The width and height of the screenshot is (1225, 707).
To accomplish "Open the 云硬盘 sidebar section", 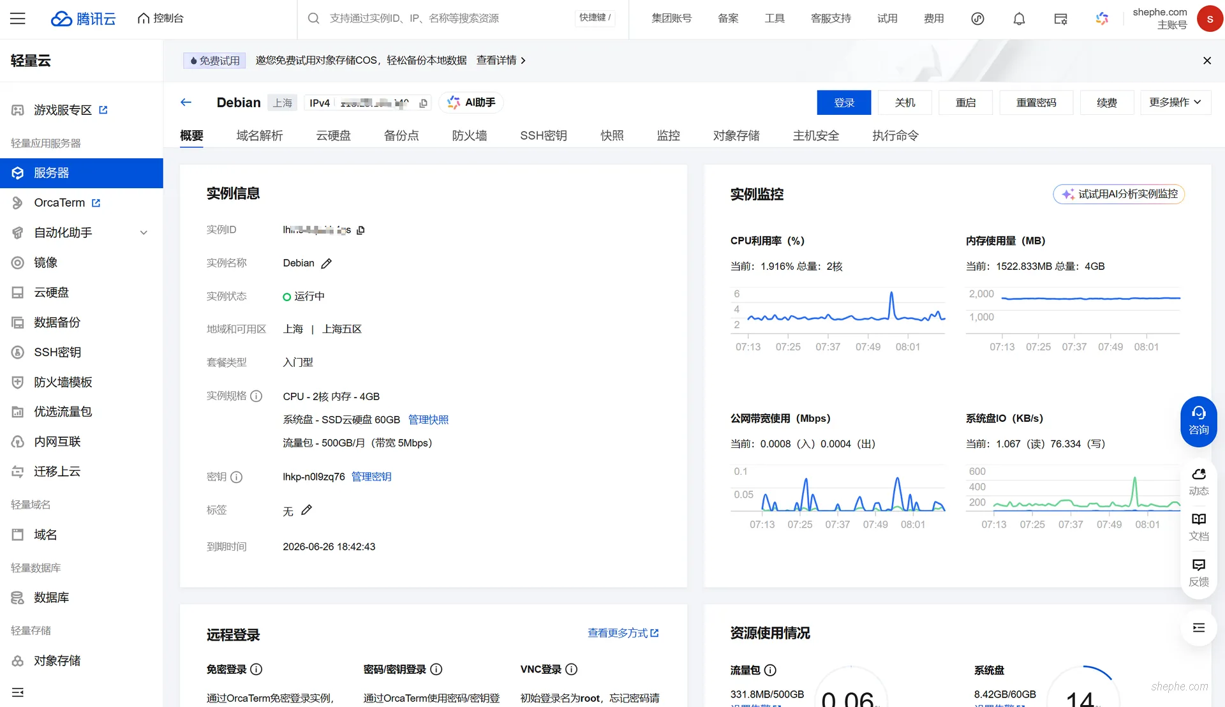I will pyautogui.click(x=50, y=292).
